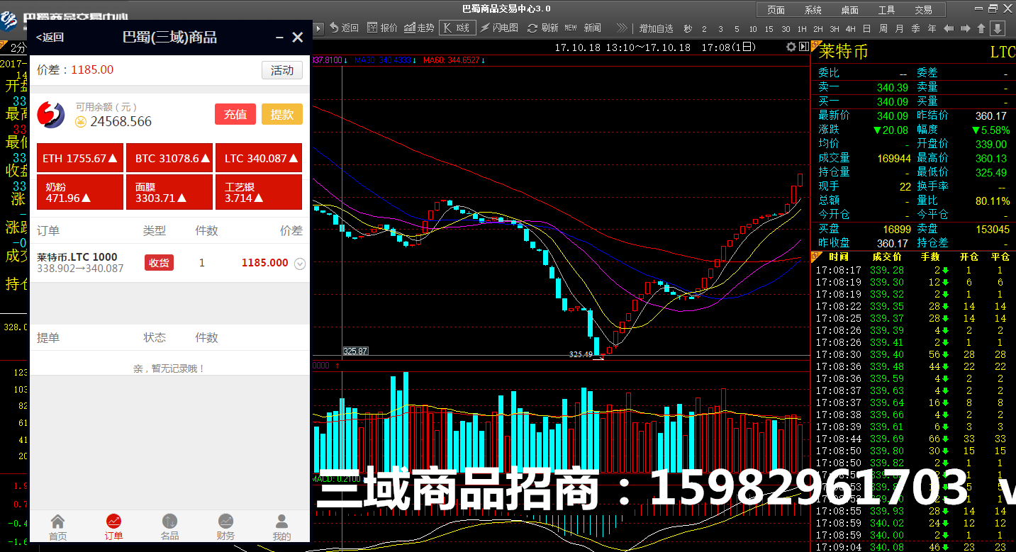Select the 30 minute timeframe
This screenshot has height=552, width=1016.
[786, 29]
